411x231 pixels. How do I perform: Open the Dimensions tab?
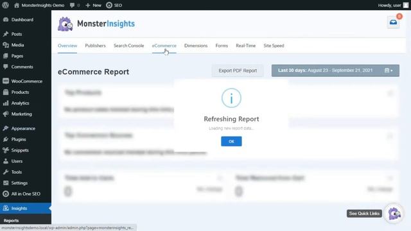coord(196,46)
